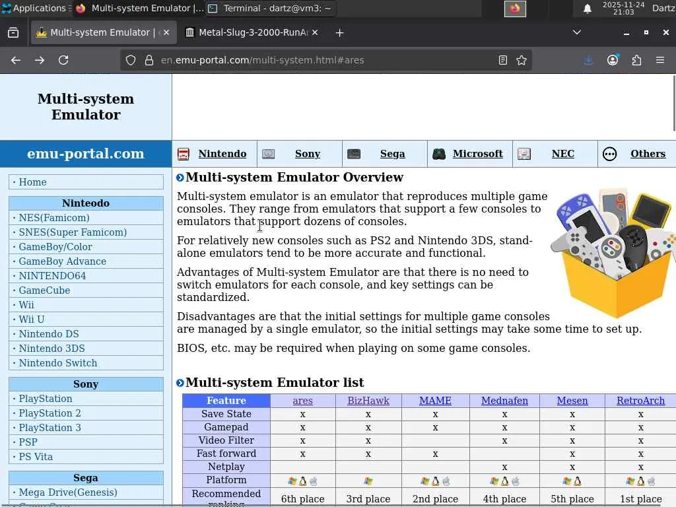Click the site security padlock icon
This screenshot has width=676, height=507.
pyautogui.click(x=149, y=60)
